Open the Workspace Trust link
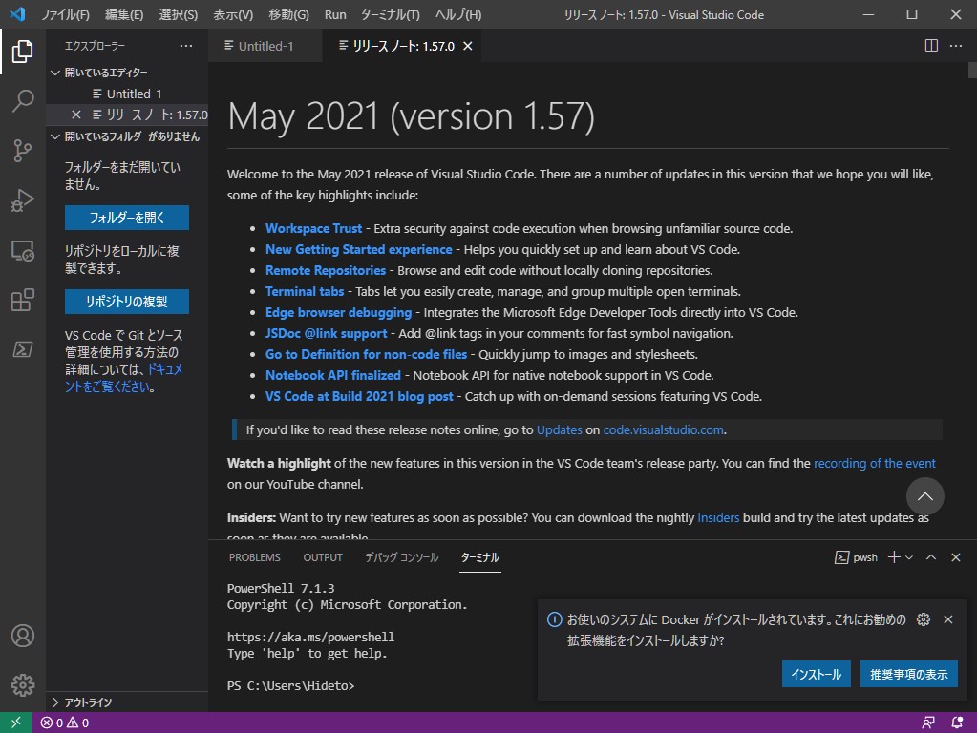This screenshot has width=977, height=733. (x=313, y=228)
